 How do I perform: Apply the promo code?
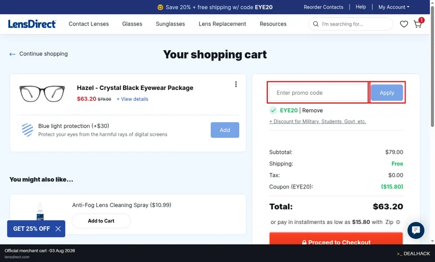point(387,93)
